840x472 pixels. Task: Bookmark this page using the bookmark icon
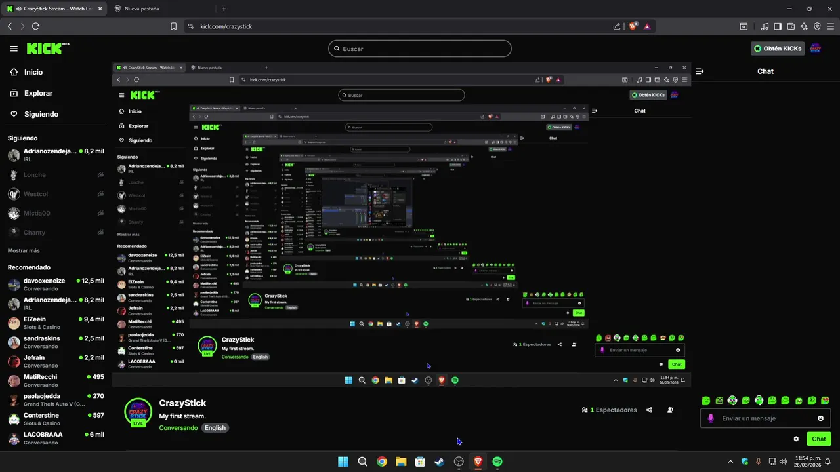(173, 26)
